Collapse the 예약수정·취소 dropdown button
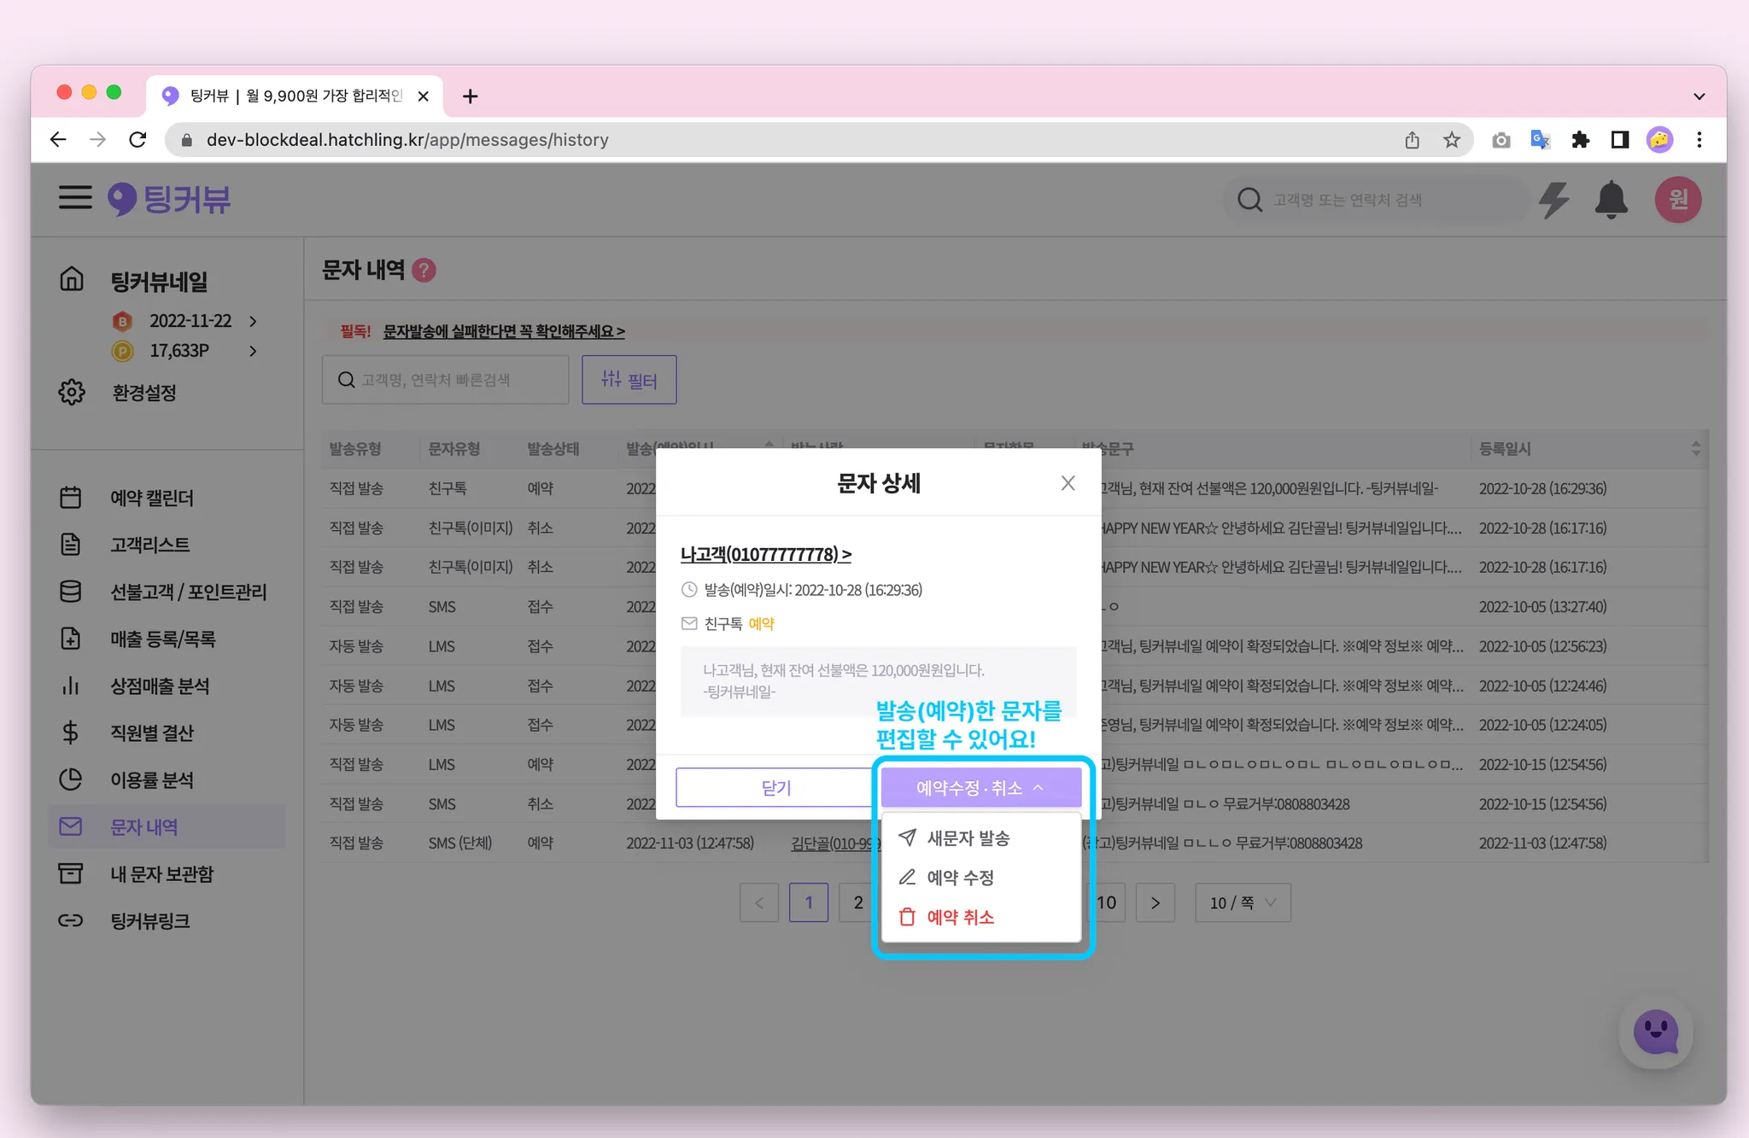Image resolution: width=1749 pixels, height=1138 pixels. (980, 787)
